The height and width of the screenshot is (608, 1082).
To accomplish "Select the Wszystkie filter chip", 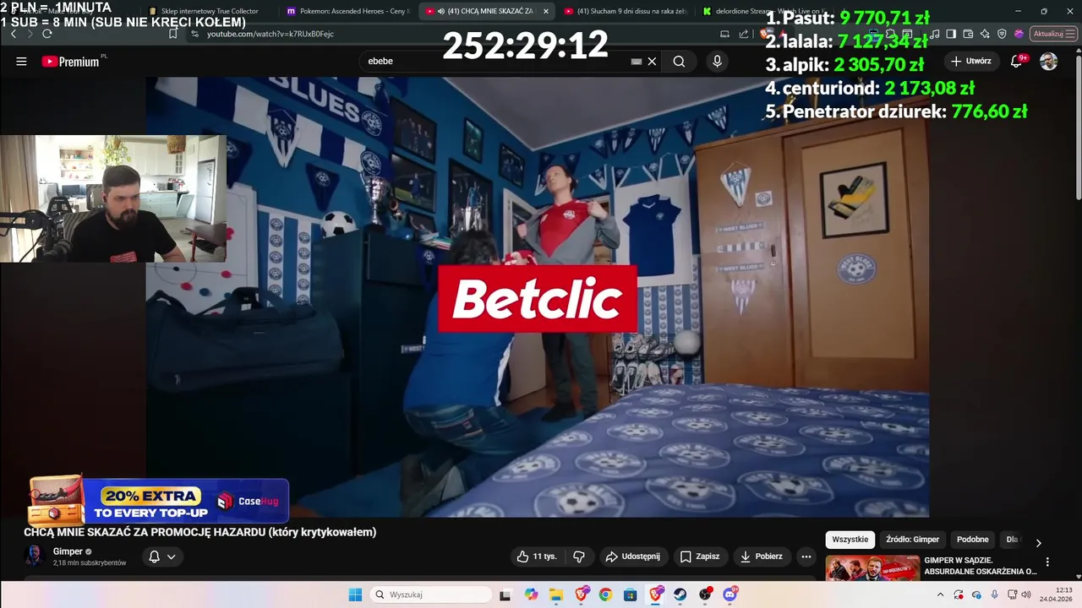I will [850, 540].
